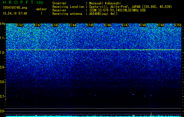Click the ICOM IC-575 receiver text
Image resolution: width=184 pixels, height=117 pixels.
click(117, 10)
